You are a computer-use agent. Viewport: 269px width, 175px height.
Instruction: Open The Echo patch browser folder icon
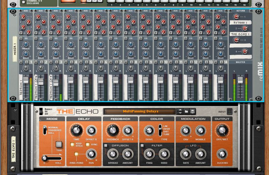pos(186,112)
